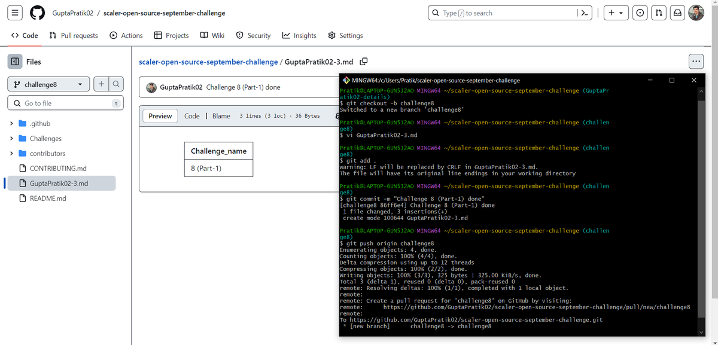The width and height of the screenshot is (718, 345).
Task: Open the commit author avatar
Action: [x=151, y=87]
